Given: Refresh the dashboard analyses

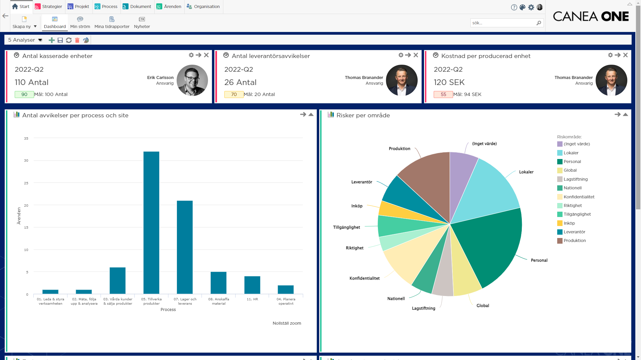Looking at the screenshot, I should tap(69, 40).
